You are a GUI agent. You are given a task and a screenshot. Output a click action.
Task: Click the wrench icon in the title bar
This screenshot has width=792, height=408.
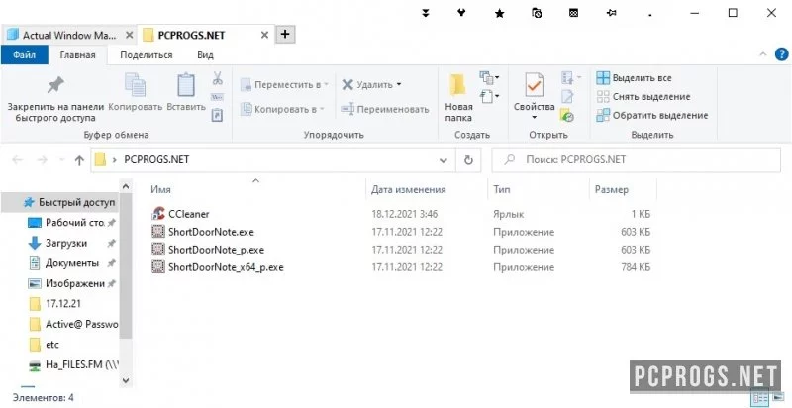point(461,13)
